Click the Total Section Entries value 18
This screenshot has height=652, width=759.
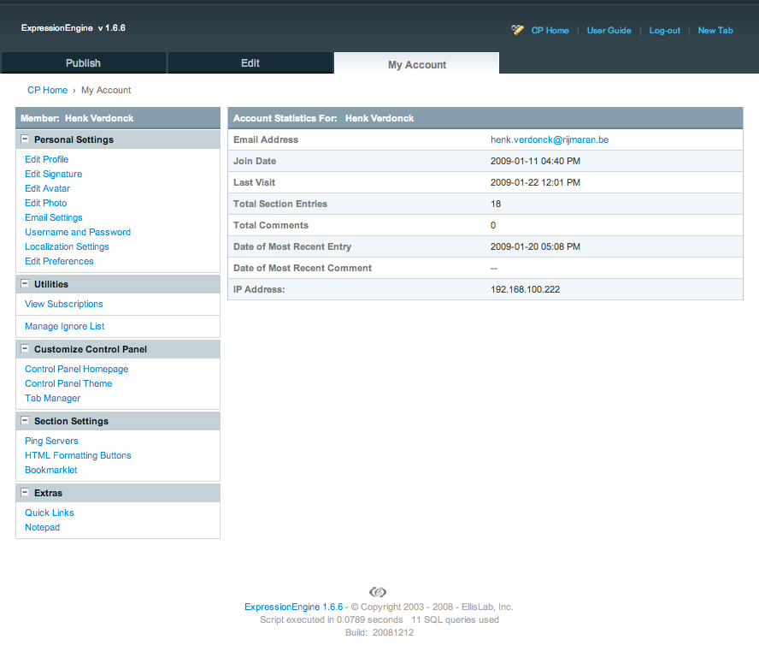click(x=496, y=204)
